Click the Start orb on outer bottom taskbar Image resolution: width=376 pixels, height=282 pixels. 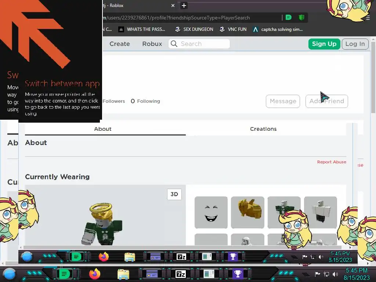coord(10,274)
